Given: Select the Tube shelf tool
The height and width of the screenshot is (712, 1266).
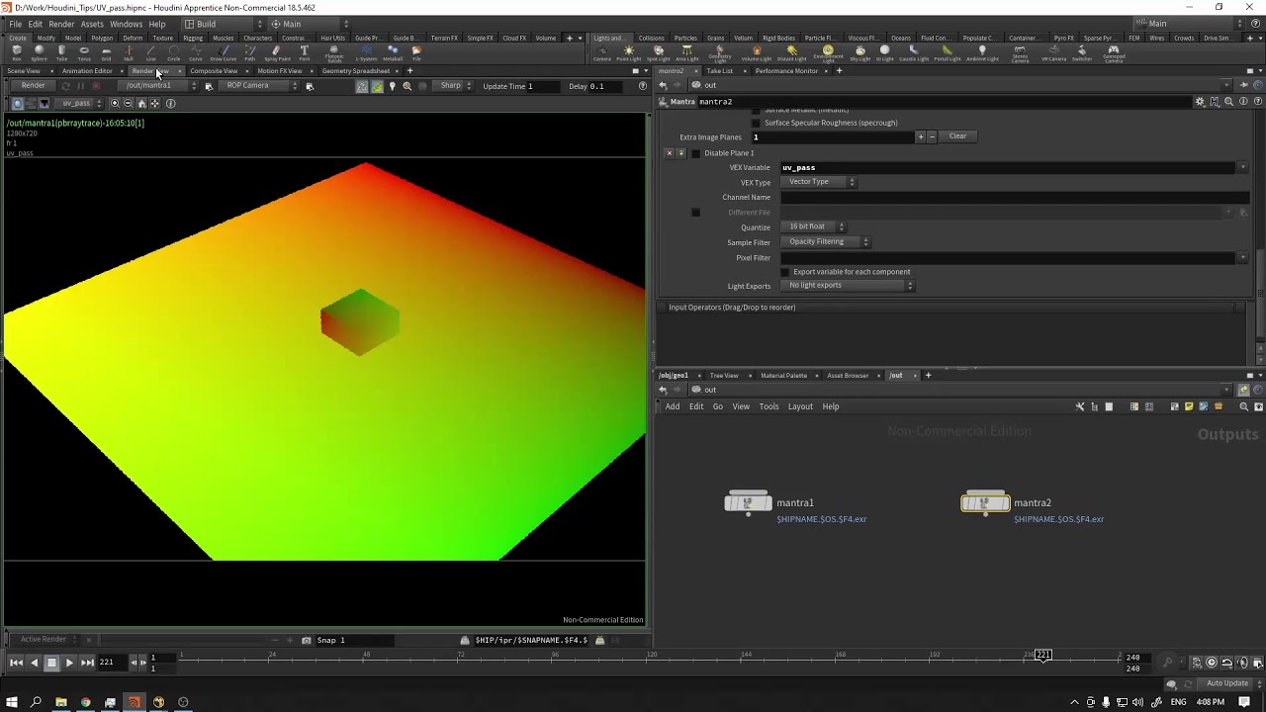Looking at the screenshot, I should [62, 52].
